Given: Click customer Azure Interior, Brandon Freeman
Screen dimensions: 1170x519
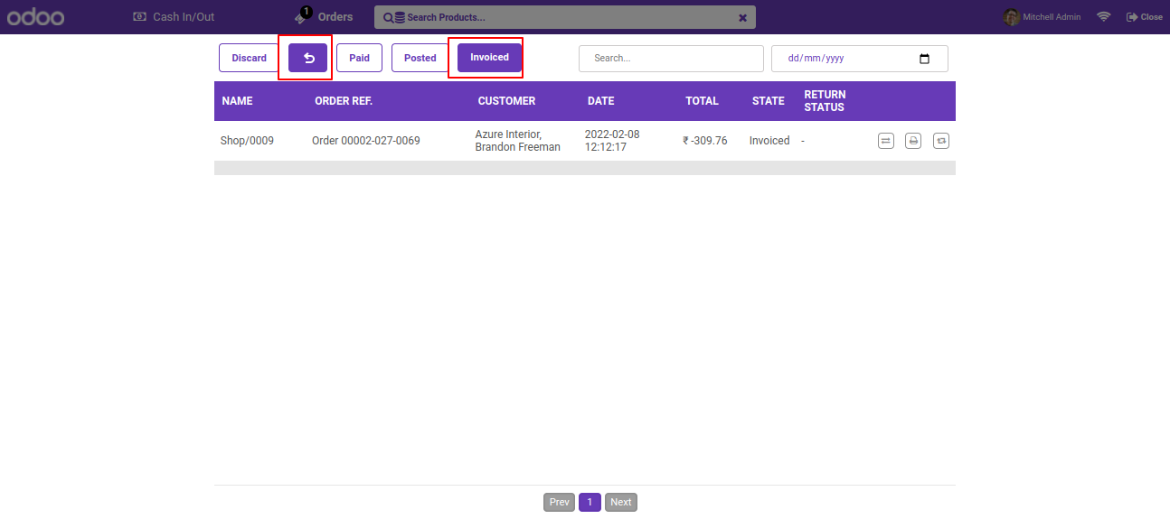Looking at the screenshot, I should tap(517, 141).
